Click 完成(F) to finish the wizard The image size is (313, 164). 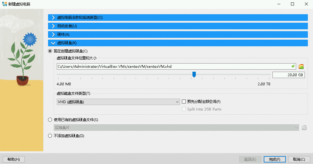point(275,159)
